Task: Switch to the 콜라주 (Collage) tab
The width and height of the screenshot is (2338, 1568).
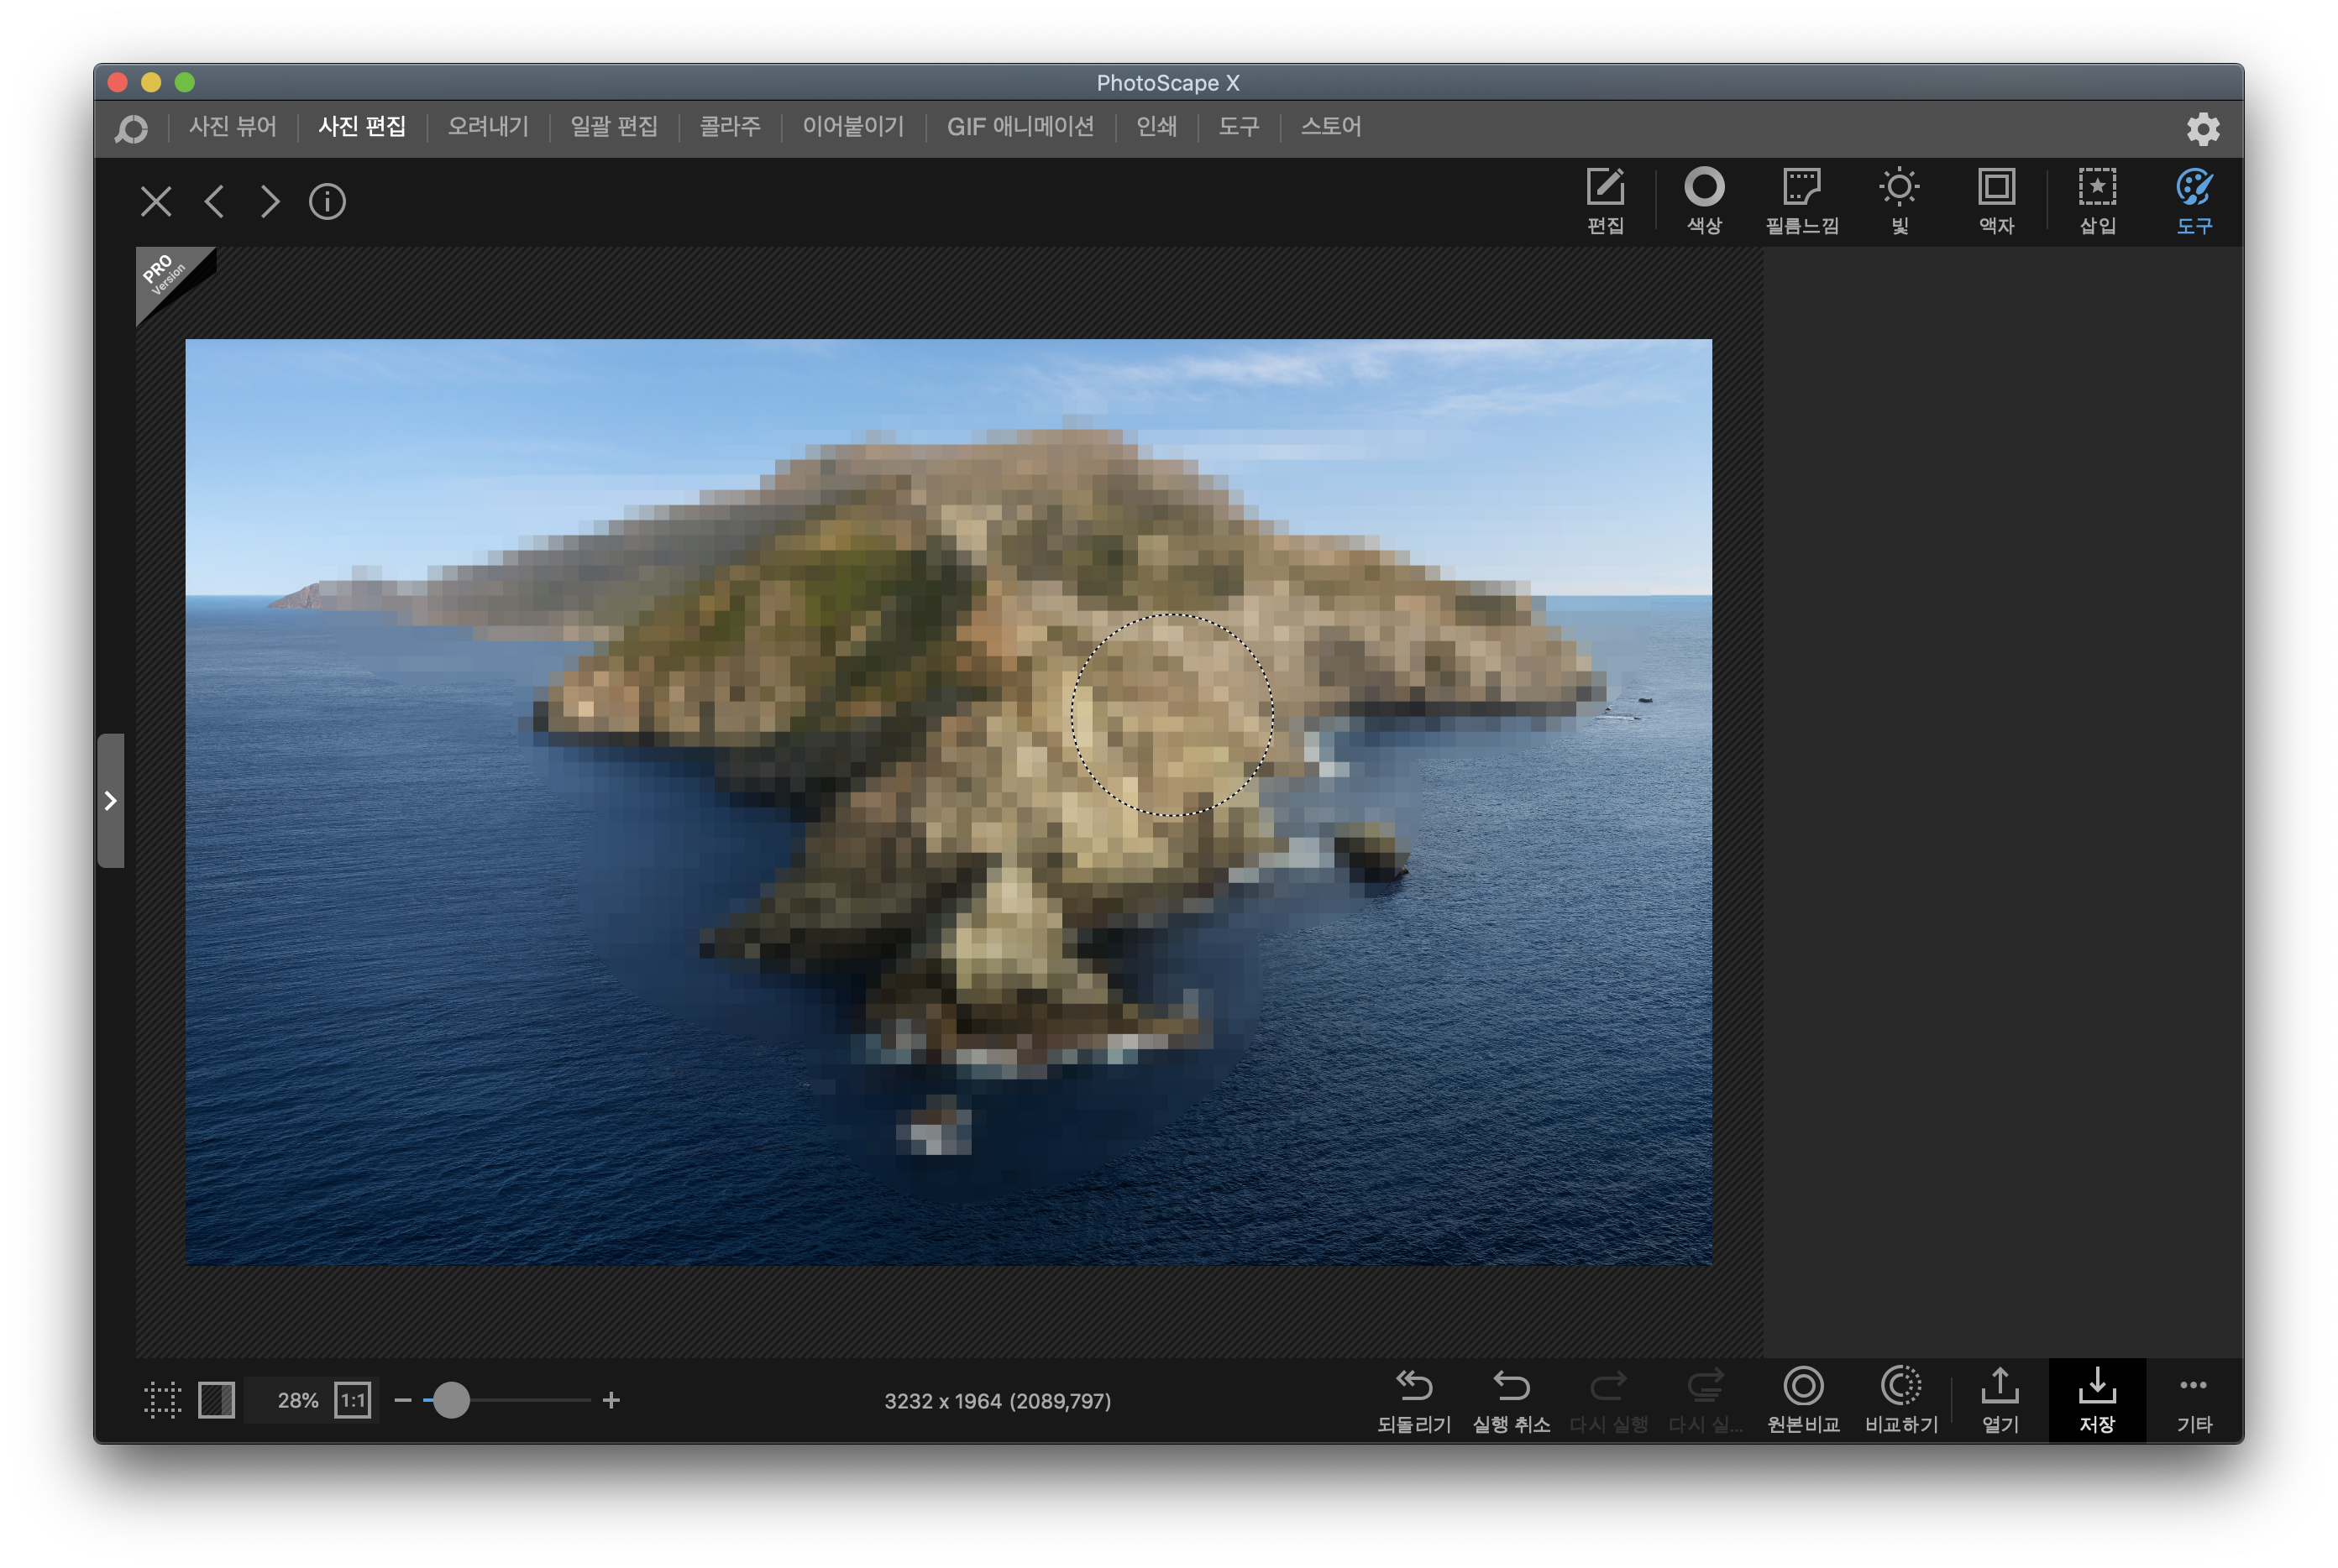Action: tap(729, 127)
